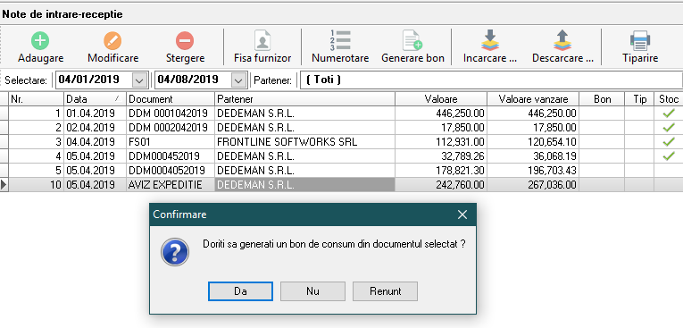
Task: Click value 178,821.30
Action: point(441,171)
